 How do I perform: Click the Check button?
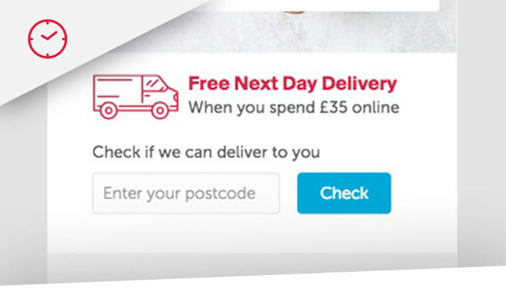pyautogui.click(x=344, y=193)
